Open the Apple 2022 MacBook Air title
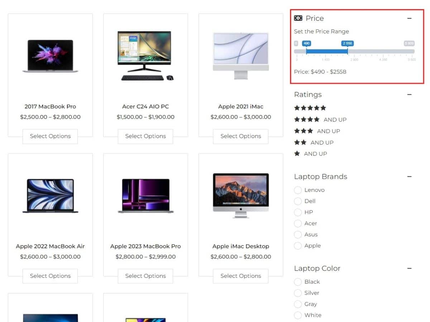The height and width of the screenshot is (322, 430). (x=50, y=246)
